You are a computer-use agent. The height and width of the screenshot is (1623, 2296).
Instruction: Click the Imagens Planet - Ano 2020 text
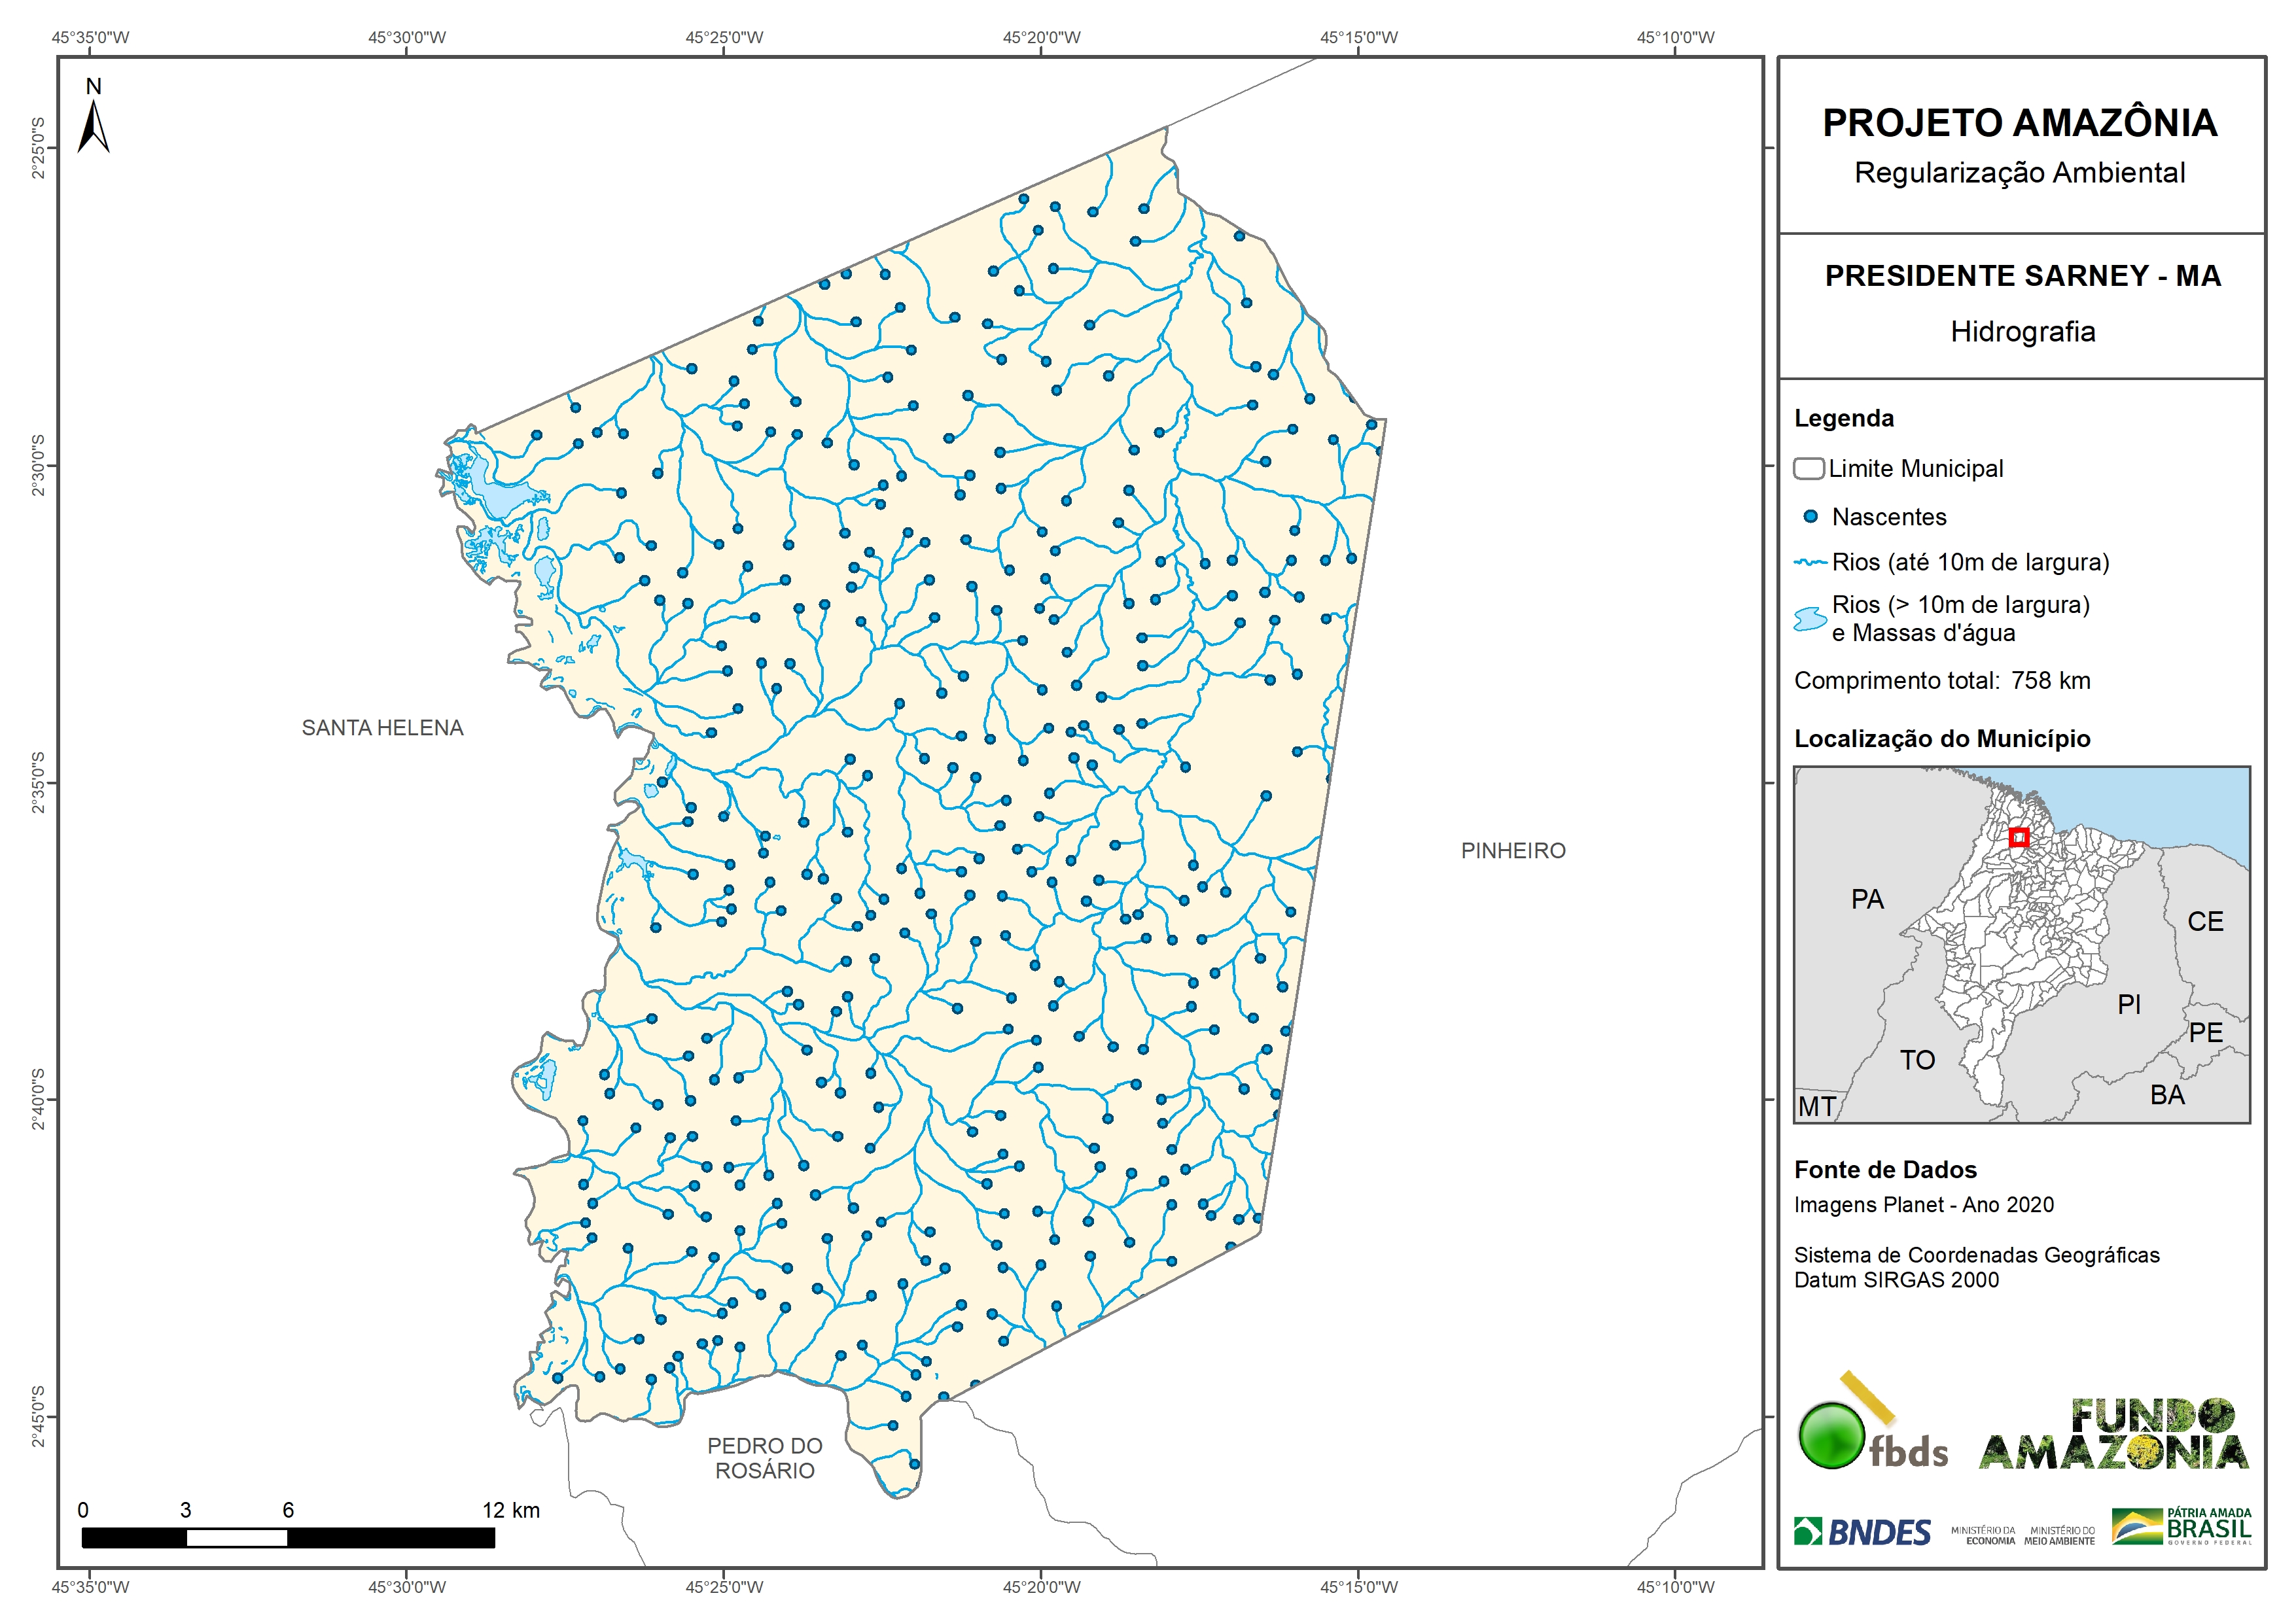1923,1205
